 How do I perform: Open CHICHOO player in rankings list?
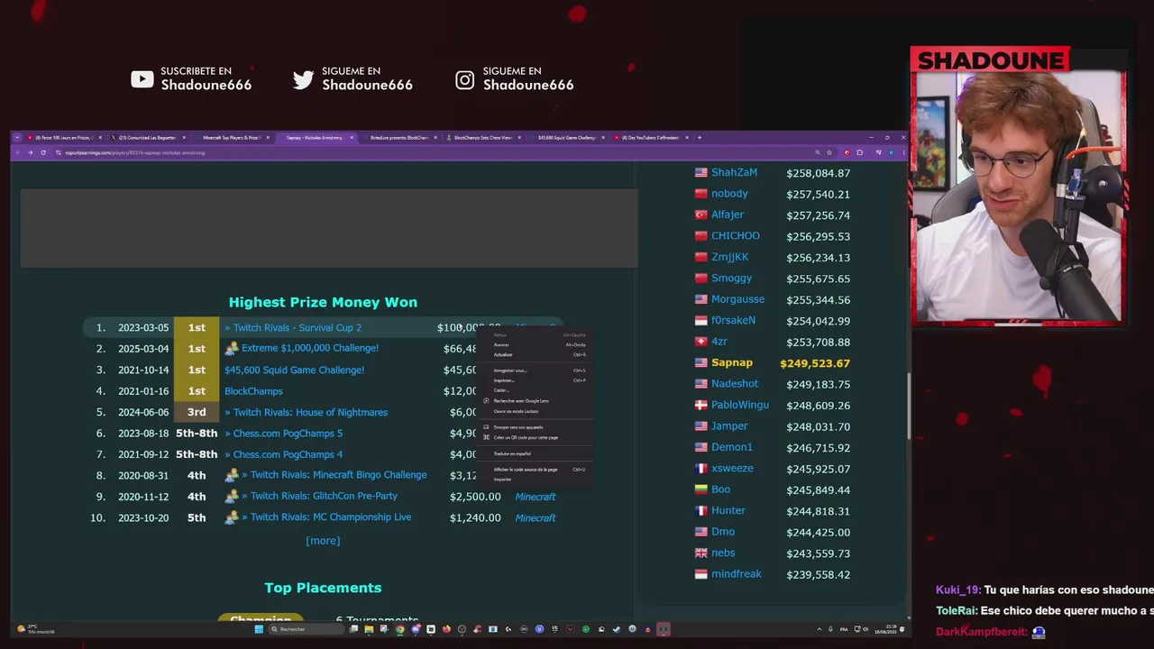pyautogui.click(x=736, y=235)
